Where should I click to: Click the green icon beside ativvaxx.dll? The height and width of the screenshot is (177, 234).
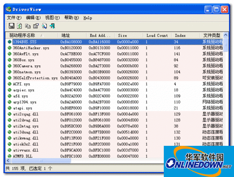click(9, 150)
